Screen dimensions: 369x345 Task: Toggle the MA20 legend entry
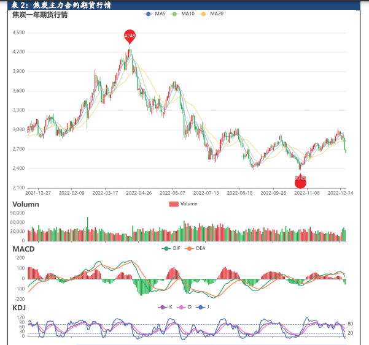click(212, 13)
